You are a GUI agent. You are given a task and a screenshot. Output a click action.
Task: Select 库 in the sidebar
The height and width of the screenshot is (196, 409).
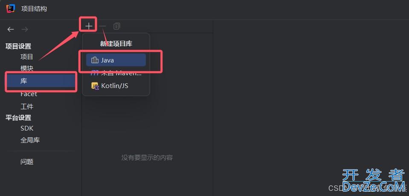(41, 81)
